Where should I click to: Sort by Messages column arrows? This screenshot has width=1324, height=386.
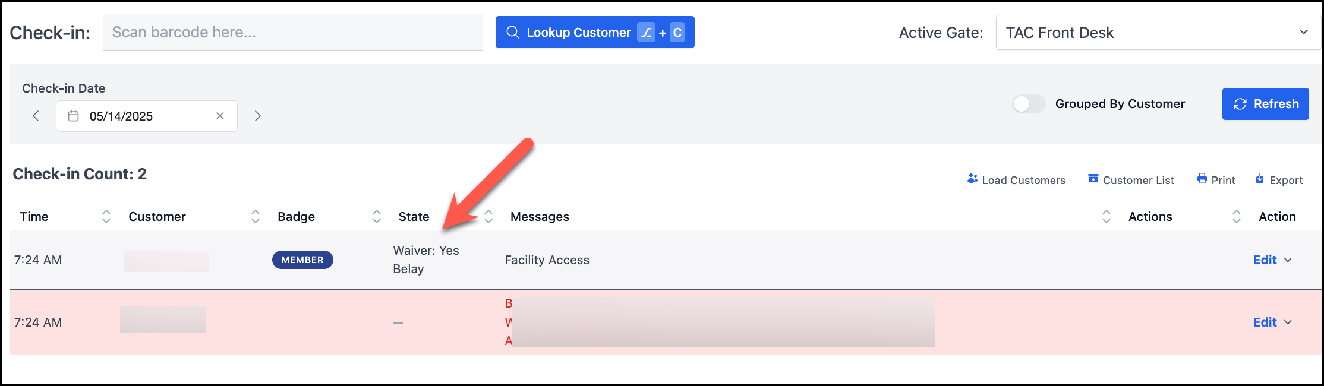tap(1107, 216)
